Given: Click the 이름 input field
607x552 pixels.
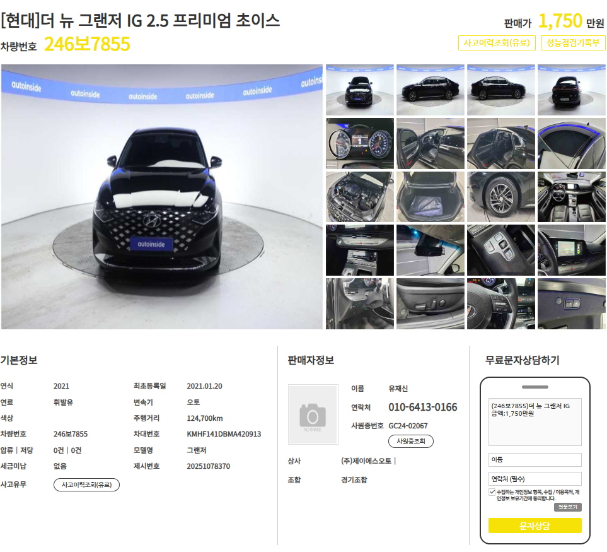Looking at the screenshot, I should [535, 460].
